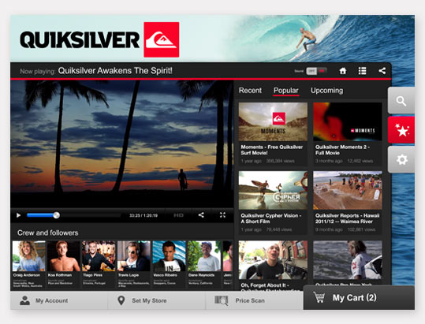Toggle HD video quality
425x324 pixels.
178,215
